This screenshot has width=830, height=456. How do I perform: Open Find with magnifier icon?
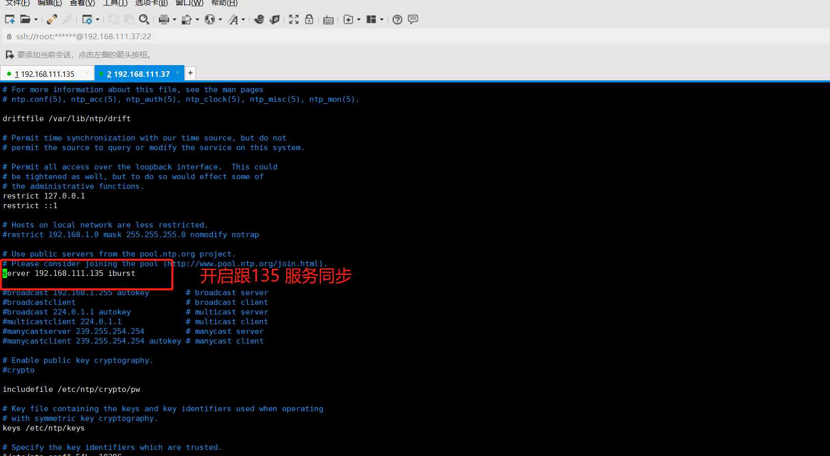tap(144, 19)
